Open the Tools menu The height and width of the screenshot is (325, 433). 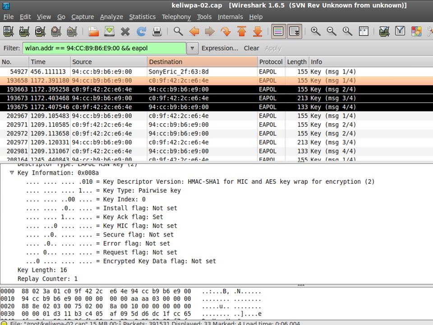pos(204,17)
